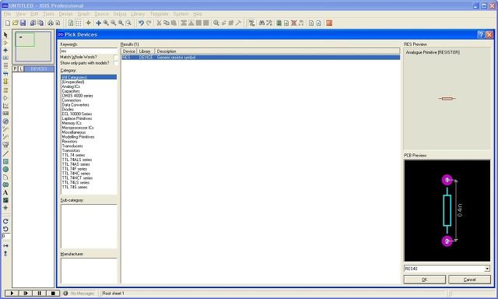Toggle Show only parts with models checkbox
The height and width of the screenshot is (299, 498).
click(x=116, y=63)
